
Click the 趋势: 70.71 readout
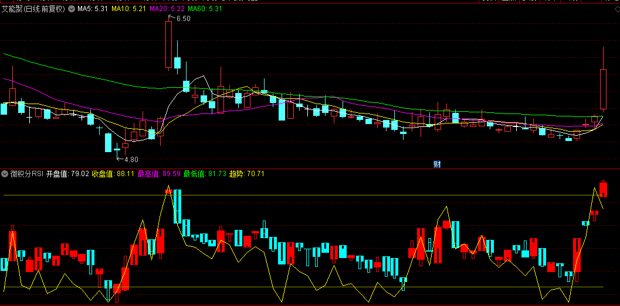point(247,174)
